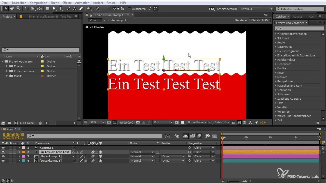Select the Rectangle shape tool
326x183 pixels.
48,9
